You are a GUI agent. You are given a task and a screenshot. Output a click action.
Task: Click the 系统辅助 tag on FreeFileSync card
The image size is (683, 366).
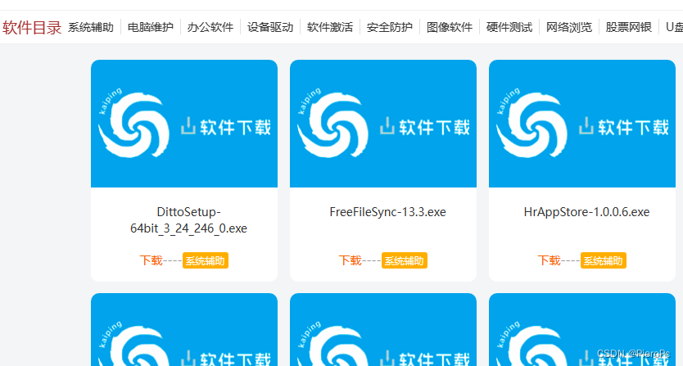coord(405,260)
